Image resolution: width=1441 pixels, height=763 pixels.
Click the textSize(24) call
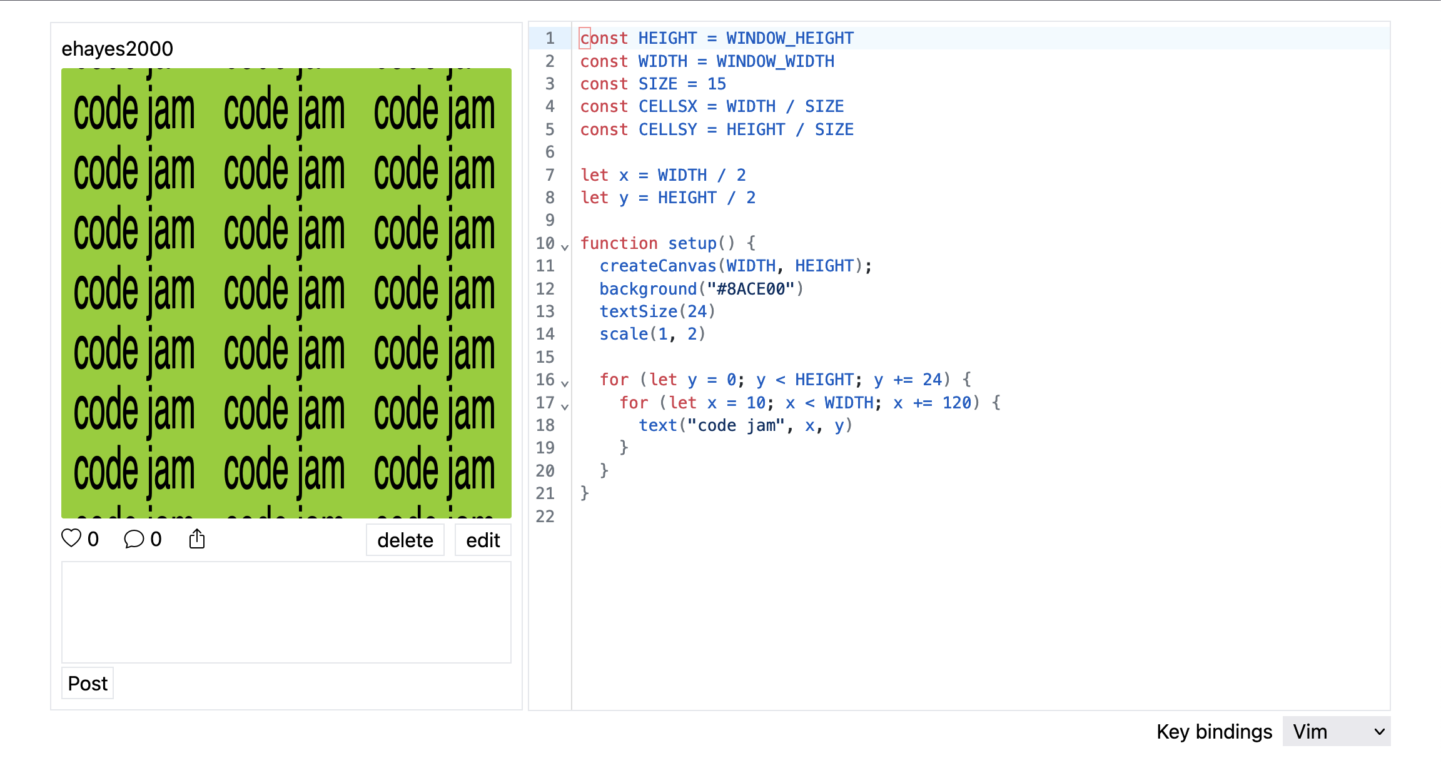pyautogui.click(x=657, y=311)
